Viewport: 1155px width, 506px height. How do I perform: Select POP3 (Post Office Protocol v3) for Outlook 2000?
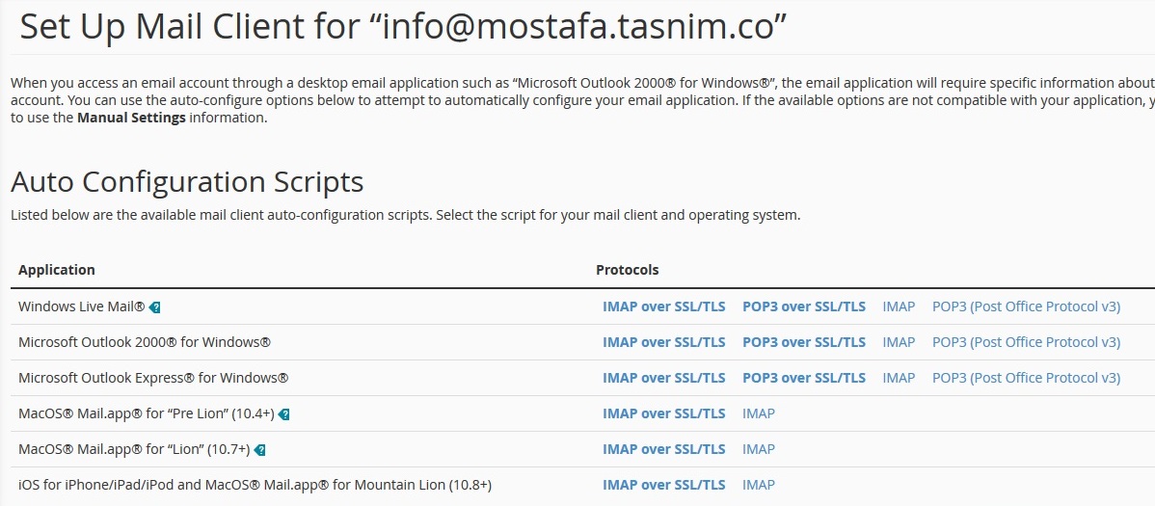[1026, 342]
